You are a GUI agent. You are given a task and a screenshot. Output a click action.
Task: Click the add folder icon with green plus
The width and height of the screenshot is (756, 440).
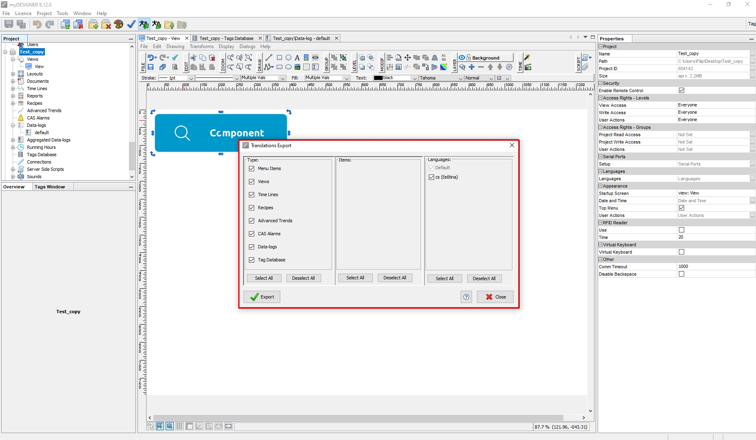click(x=93, y=24)
